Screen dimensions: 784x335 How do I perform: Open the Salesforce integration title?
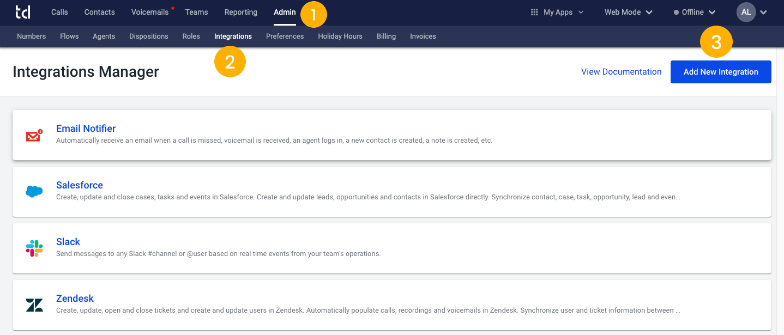pos(80,185)
